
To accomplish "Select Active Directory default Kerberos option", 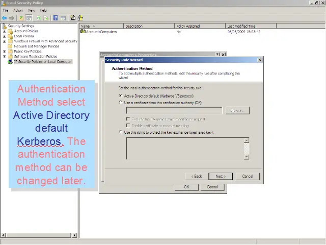I will click(x=120, y=95).
